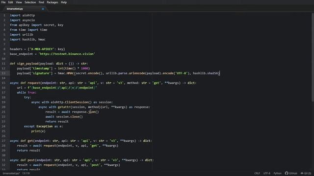
Task: Click 'return result' on line 29
Action: tap(28, 150)
